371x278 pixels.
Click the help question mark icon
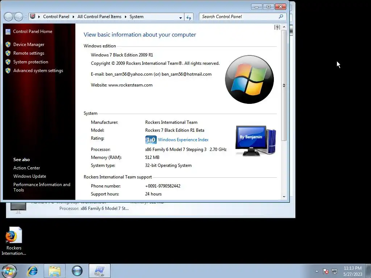pos(277,27)
